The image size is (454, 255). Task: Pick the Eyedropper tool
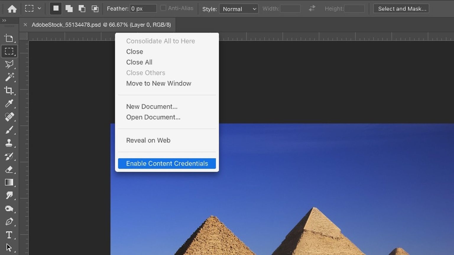(9, 104)
